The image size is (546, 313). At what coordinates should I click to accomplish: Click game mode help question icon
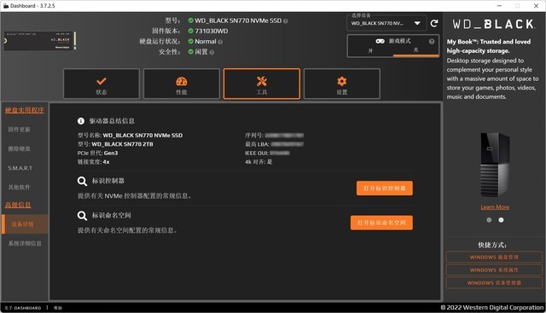pos(432,42)
